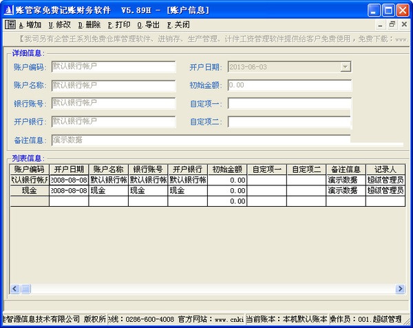Click the 自定项一 column header
Image resolution: width=413 pixels, height=328 pixels.
click(267, 170)
